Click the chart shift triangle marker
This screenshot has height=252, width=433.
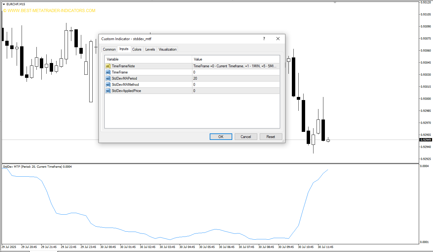pos(335,2)
